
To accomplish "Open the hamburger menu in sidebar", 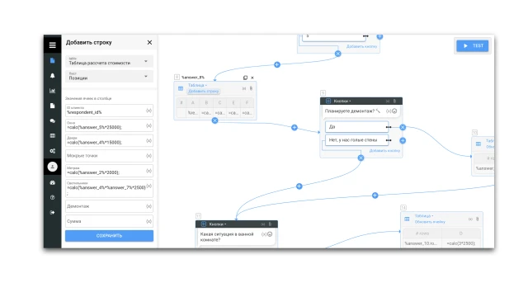I will pos(53,45).
